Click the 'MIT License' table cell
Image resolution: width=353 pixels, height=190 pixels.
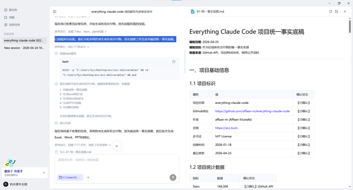tap(252, 136)
